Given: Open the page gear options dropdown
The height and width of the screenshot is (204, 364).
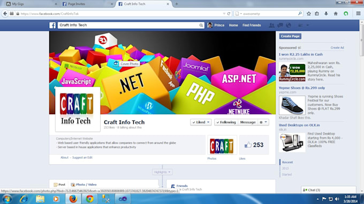Looking at the screenshot, I should [x=263, y=122].
